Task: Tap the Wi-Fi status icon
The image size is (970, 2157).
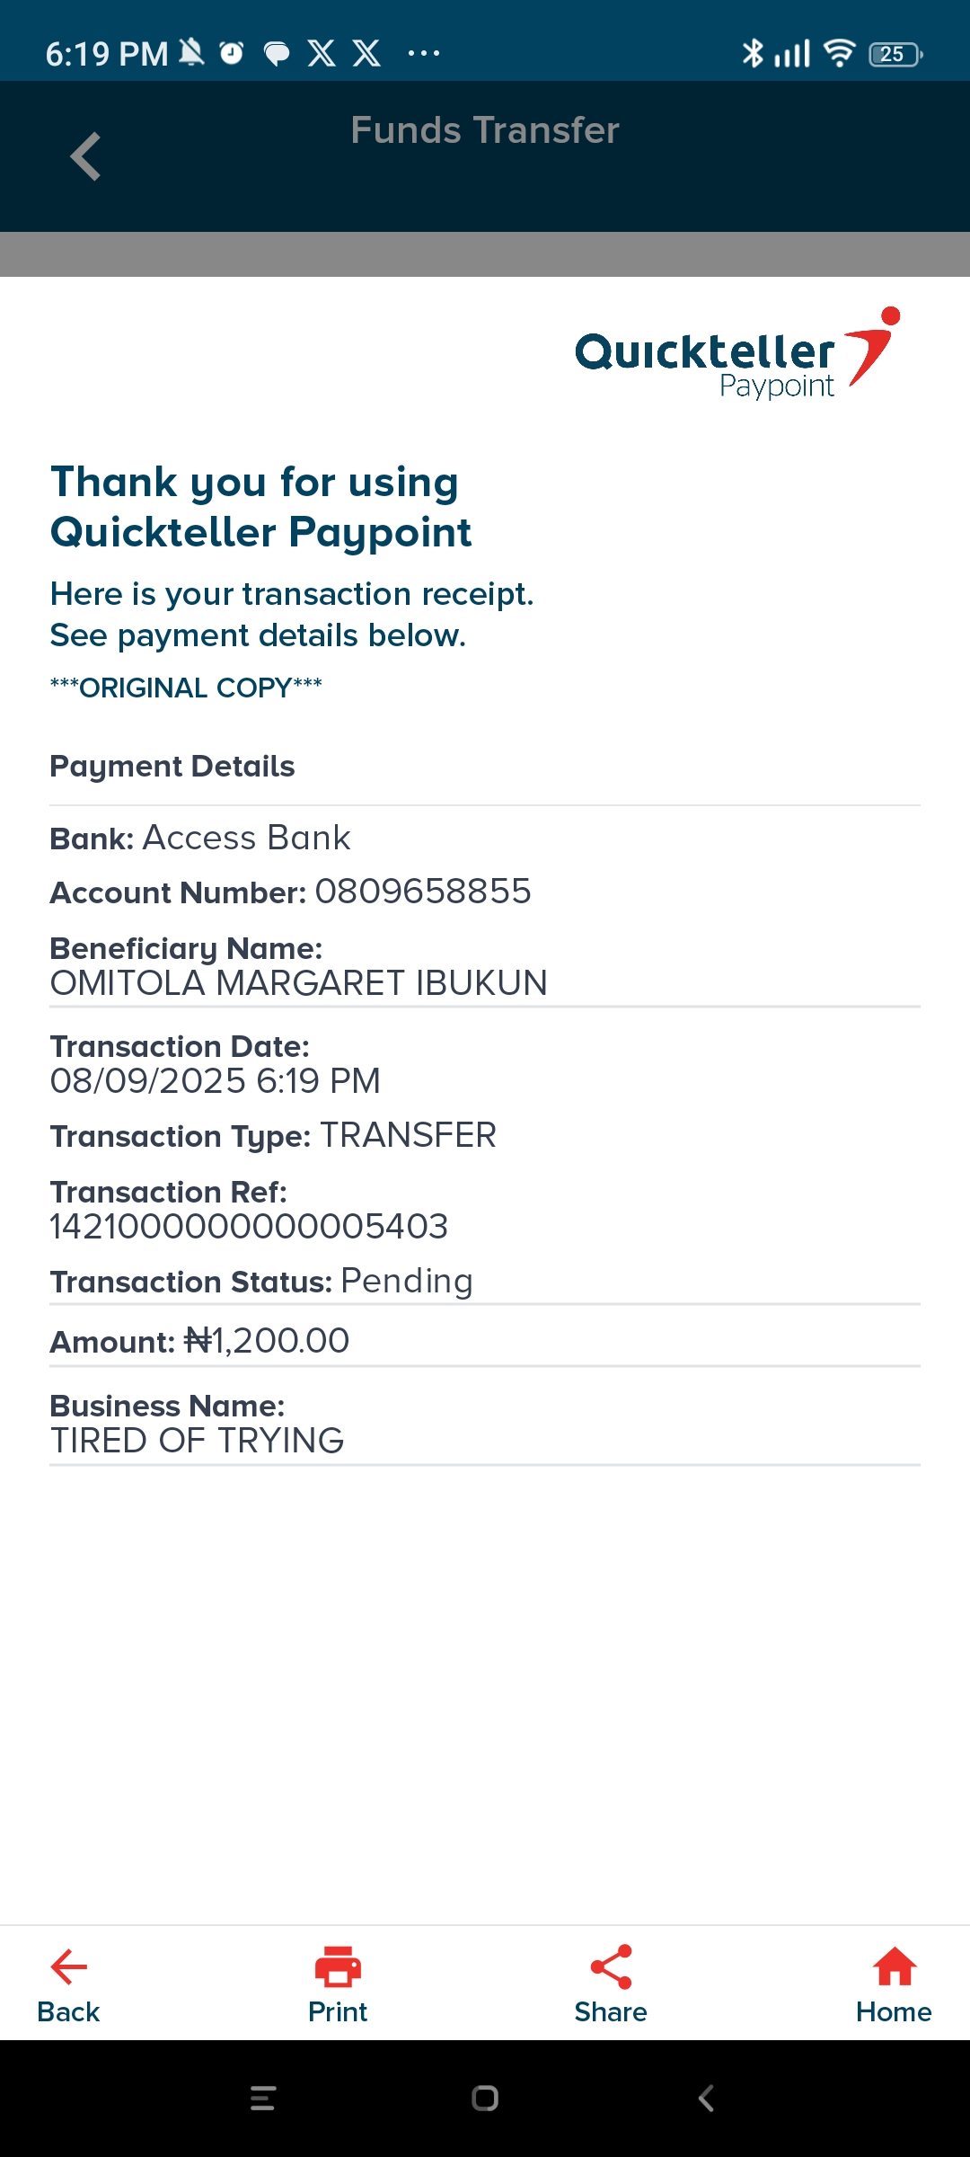Action: click(839, 54)
